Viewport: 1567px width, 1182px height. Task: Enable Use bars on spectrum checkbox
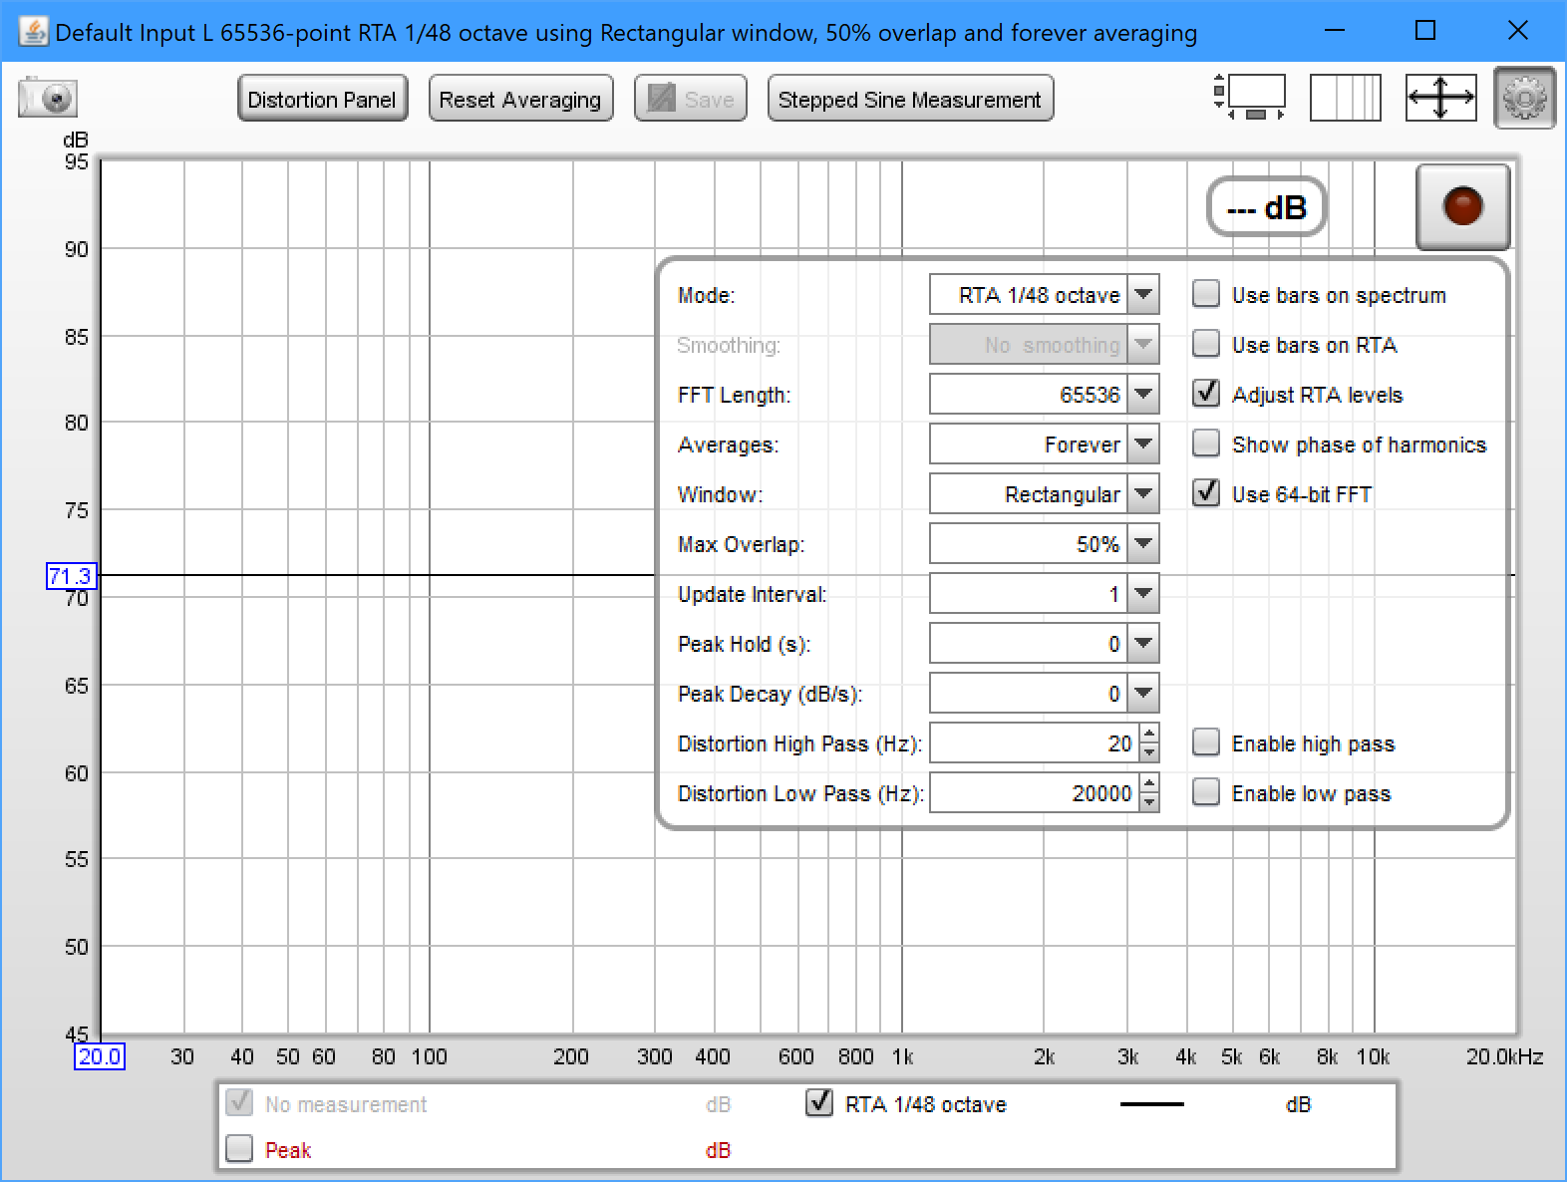pyautogui.click(x=1206, y=294)
